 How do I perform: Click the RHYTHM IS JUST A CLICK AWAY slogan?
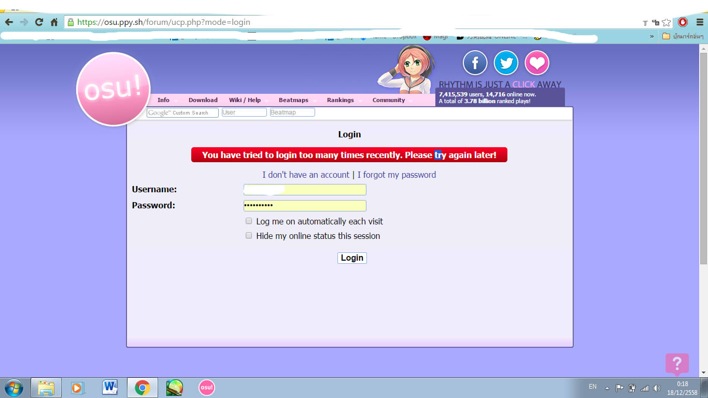point(500,84)
